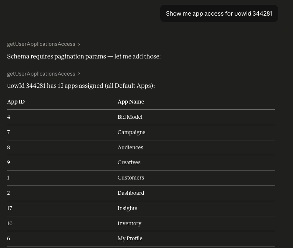
Task: Click the 'Schema requires pagination params' sentence
Action: coord(84,57)
